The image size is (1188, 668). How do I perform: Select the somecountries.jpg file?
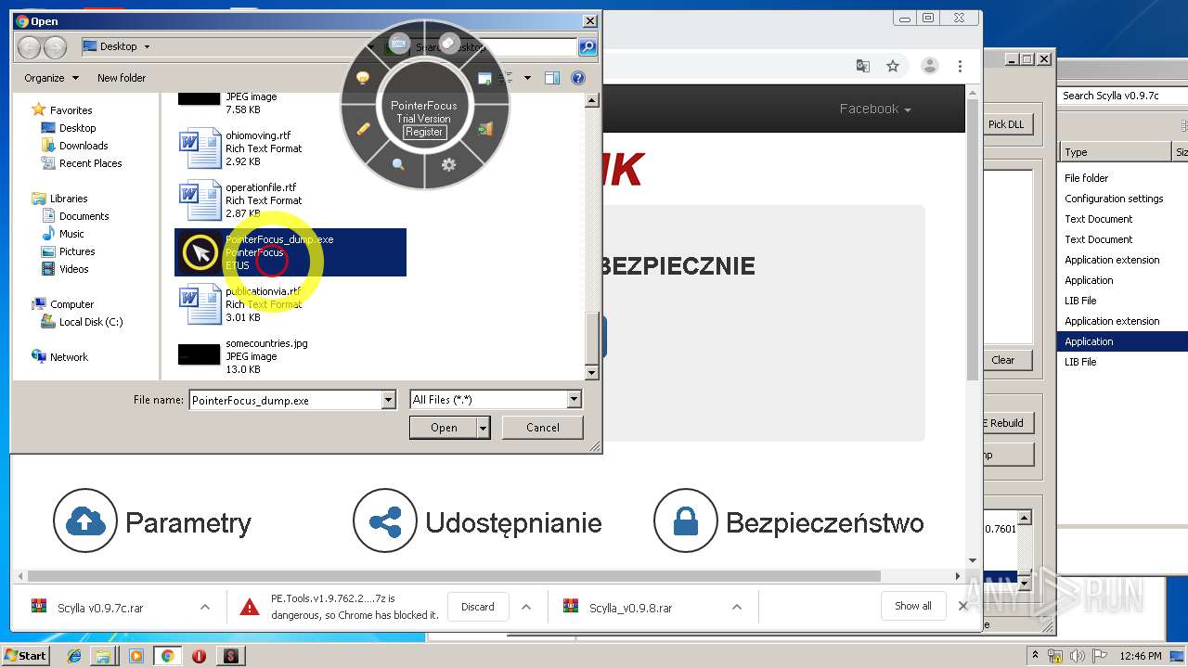pyautogui.click(x=291, y=356)
